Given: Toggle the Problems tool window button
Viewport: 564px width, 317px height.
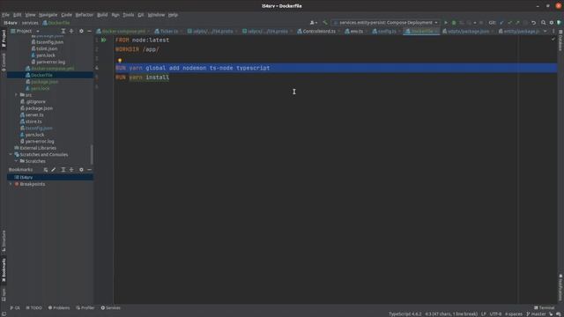Looking at the screenshot, I should point(59,308).
